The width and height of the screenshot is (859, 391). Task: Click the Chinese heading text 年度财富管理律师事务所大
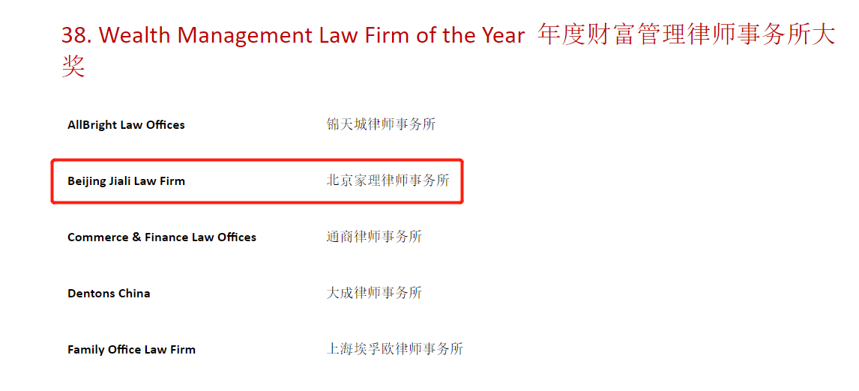686,34
